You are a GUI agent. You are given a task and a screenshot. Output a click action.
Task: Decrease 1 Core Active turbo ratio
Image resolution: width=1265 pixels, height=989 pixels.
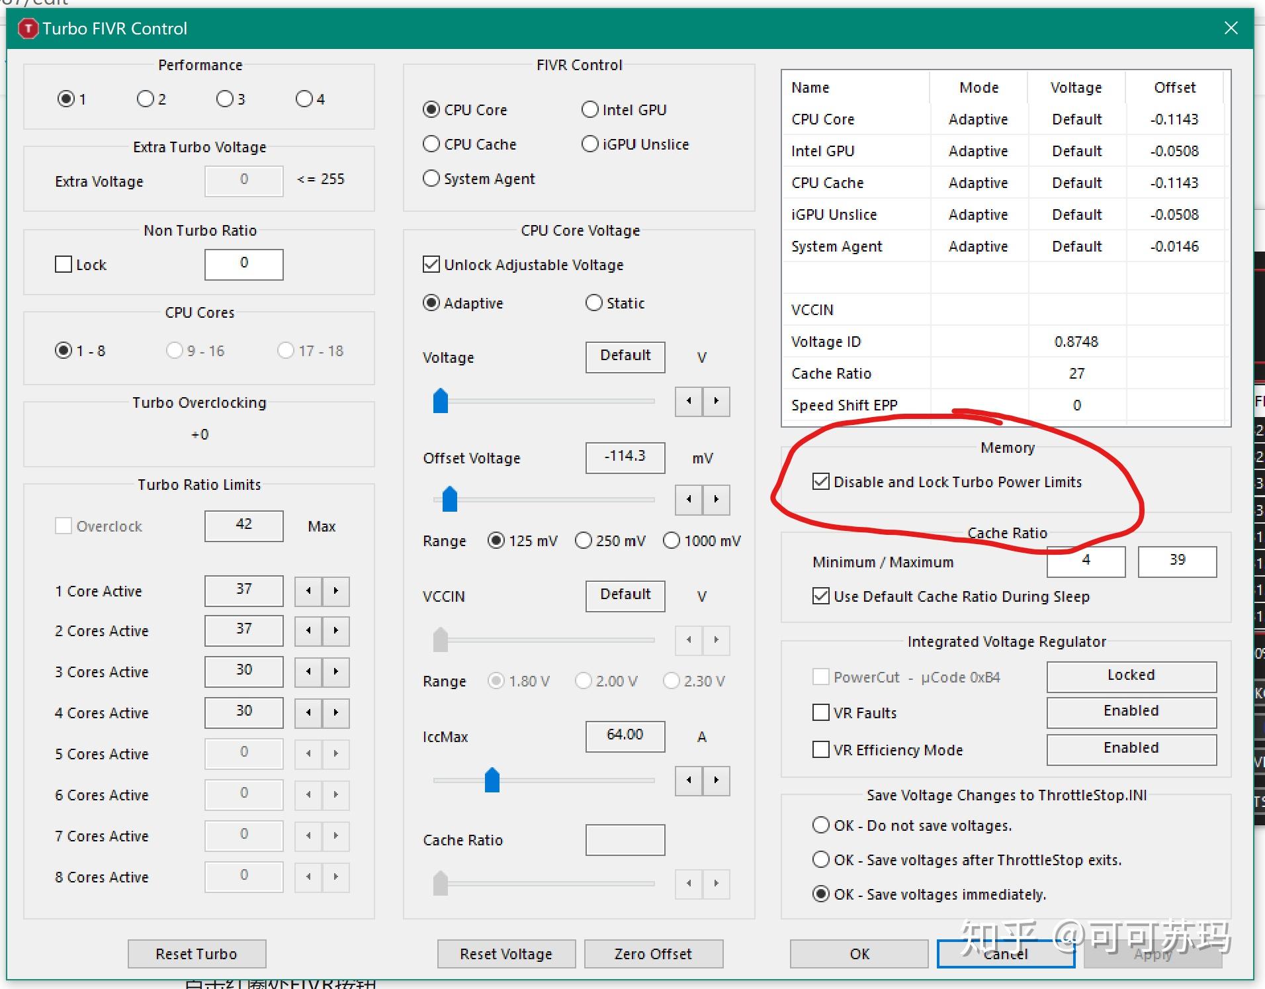point(308,590)
